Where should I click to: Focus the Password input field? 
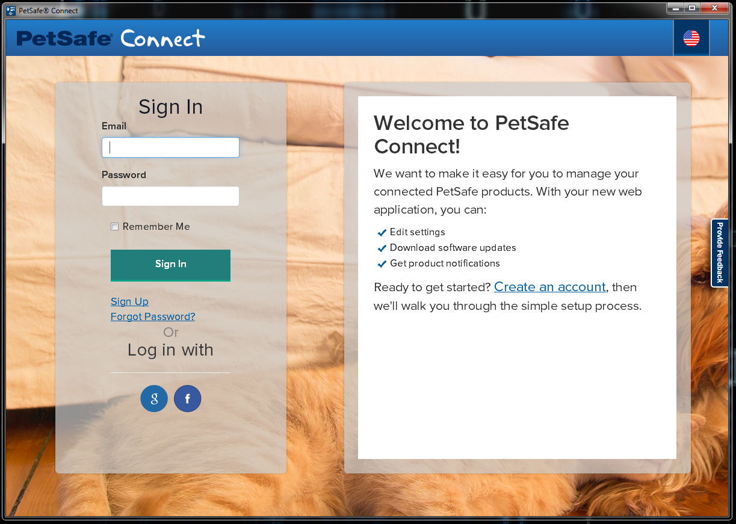click(170, 196)
